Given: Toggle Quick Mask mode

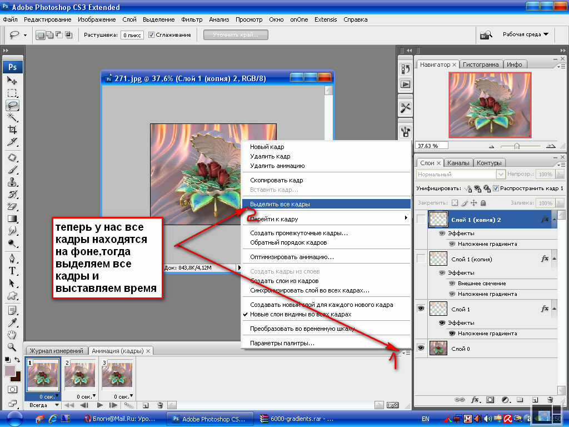Looking at the screenshot, I should click(x=12, y=390).
